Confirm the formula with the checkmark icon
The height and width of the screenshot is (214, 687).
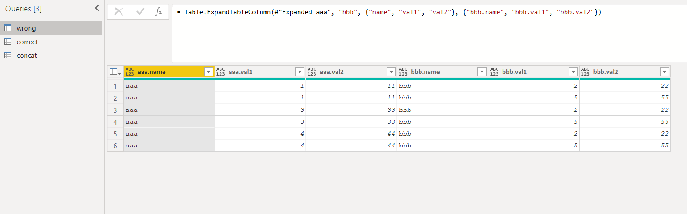pos(140,12)
